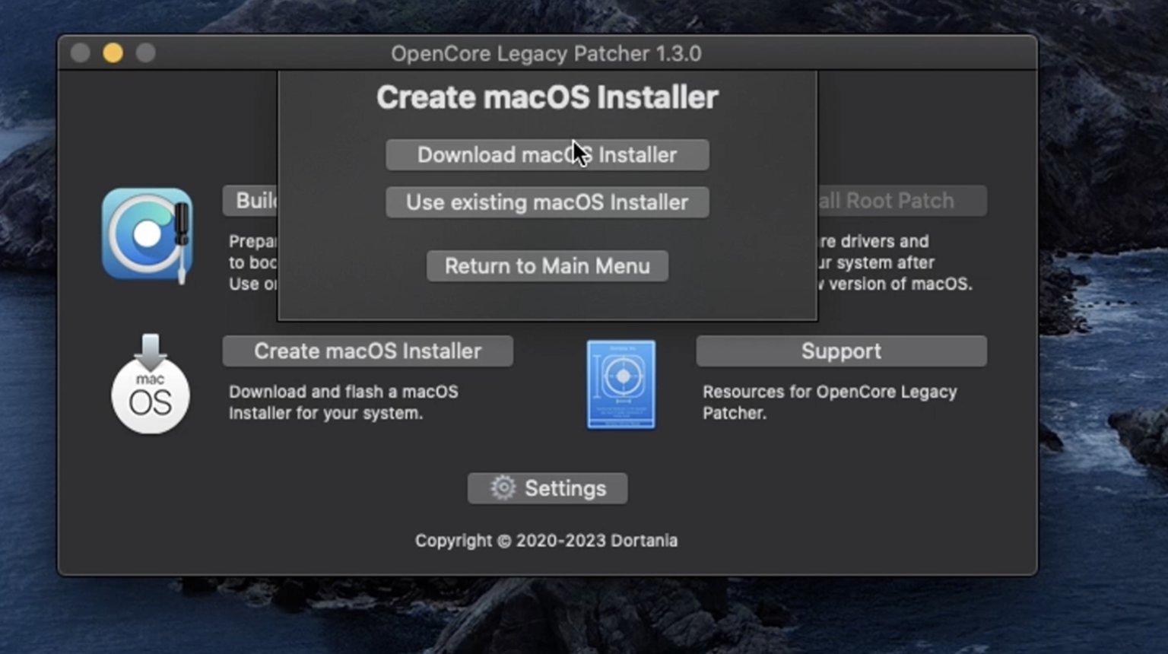The height and width of the screenshot is (654, 1168).
Task: Open Create macOS Installer in main window
Action: [x=368, y=351]
